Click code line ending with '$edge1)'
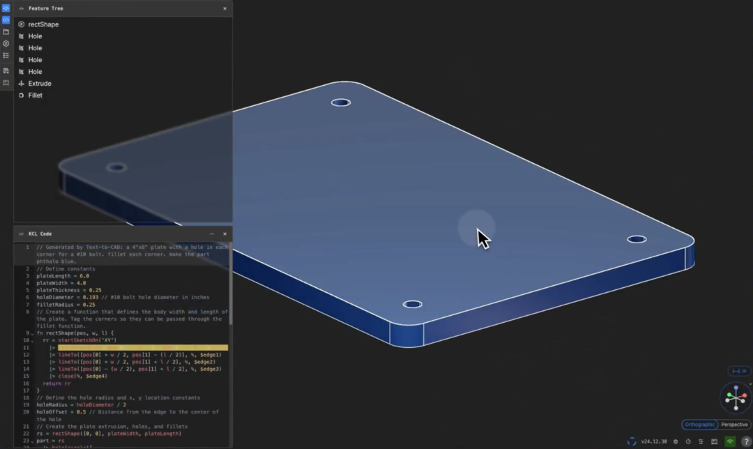The image size is (753, 449). click(x=135, y=355)
